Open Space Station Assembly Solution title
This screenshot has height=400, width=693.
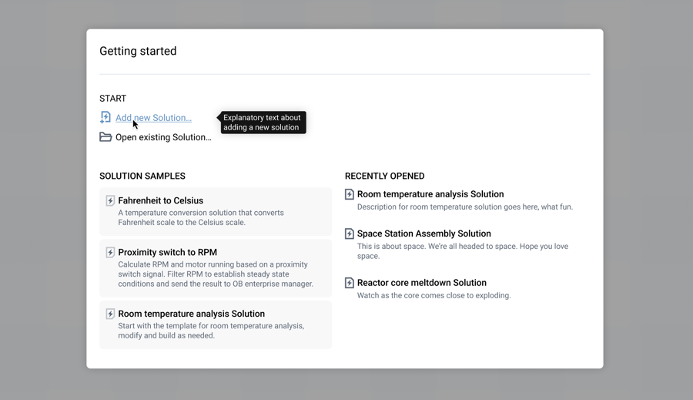pyautogui.click(x=424, y=234)
